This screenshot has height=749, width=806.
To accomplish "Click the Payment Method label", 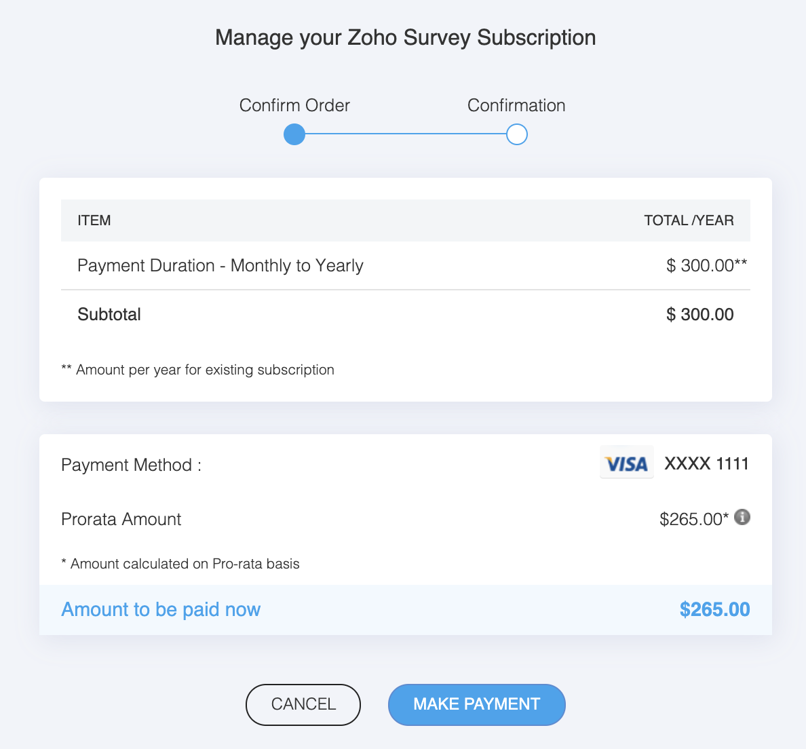I will click(x=131, y=465).
